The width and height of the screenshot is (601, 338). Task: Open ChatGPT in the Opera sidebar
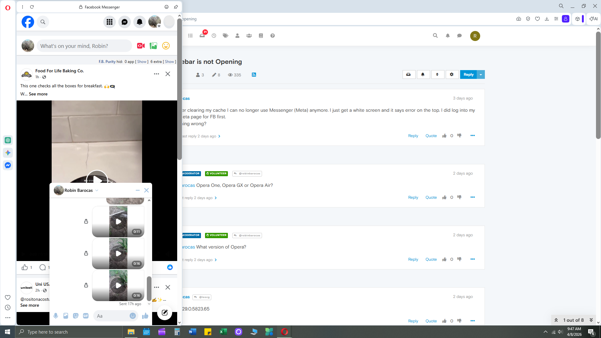click(8, 140)
